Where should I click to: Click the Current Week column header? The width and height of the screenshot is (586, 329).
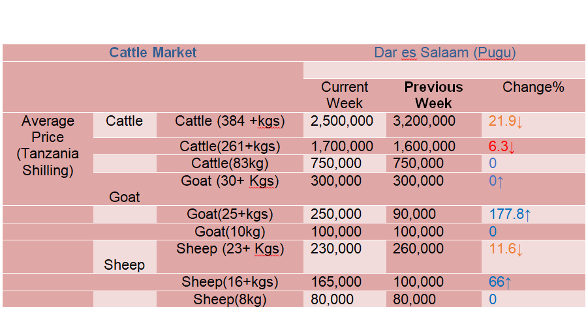[345, 95]
